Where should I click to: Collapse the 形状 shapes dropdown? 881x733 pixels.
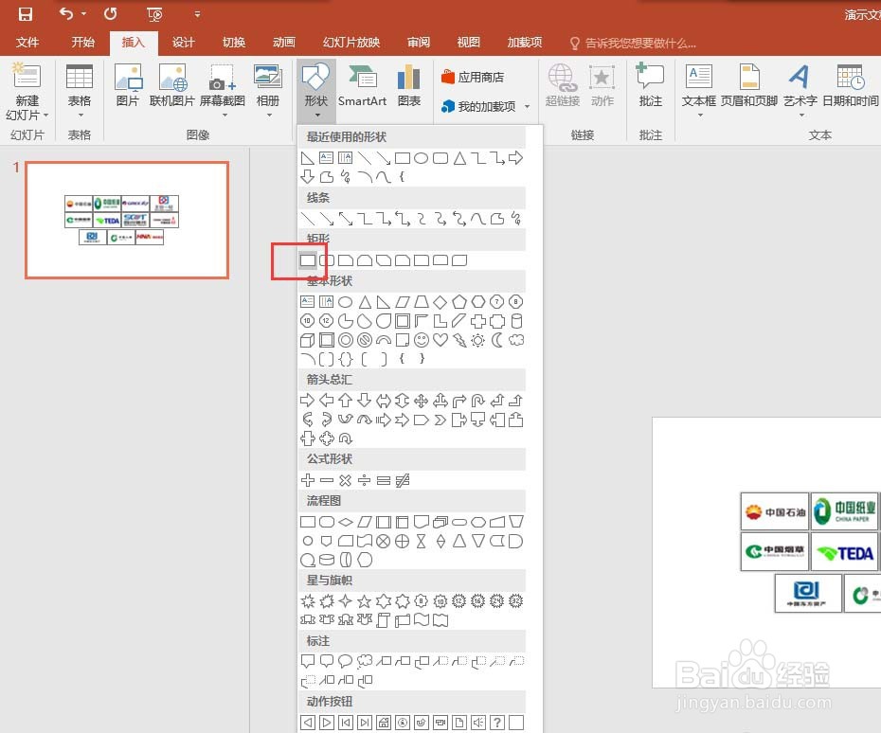pos(316,92)
